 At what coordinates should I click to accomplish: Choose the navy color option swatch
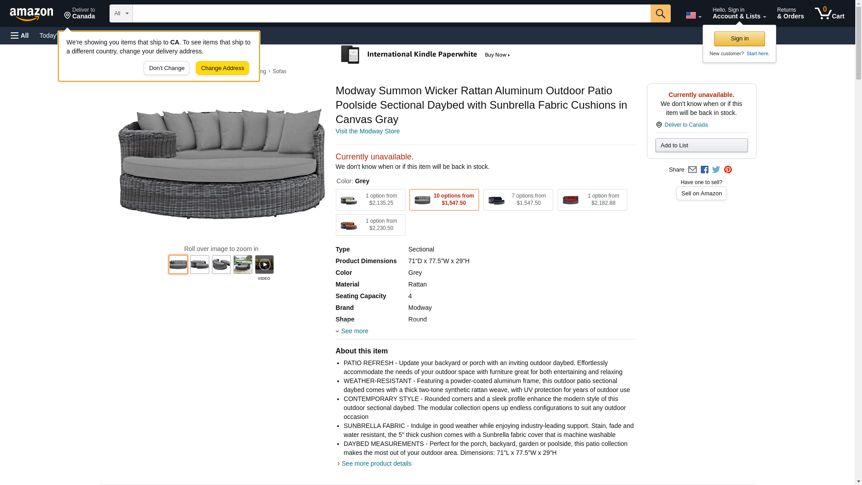pyautogui.click(x=518, y=200)
